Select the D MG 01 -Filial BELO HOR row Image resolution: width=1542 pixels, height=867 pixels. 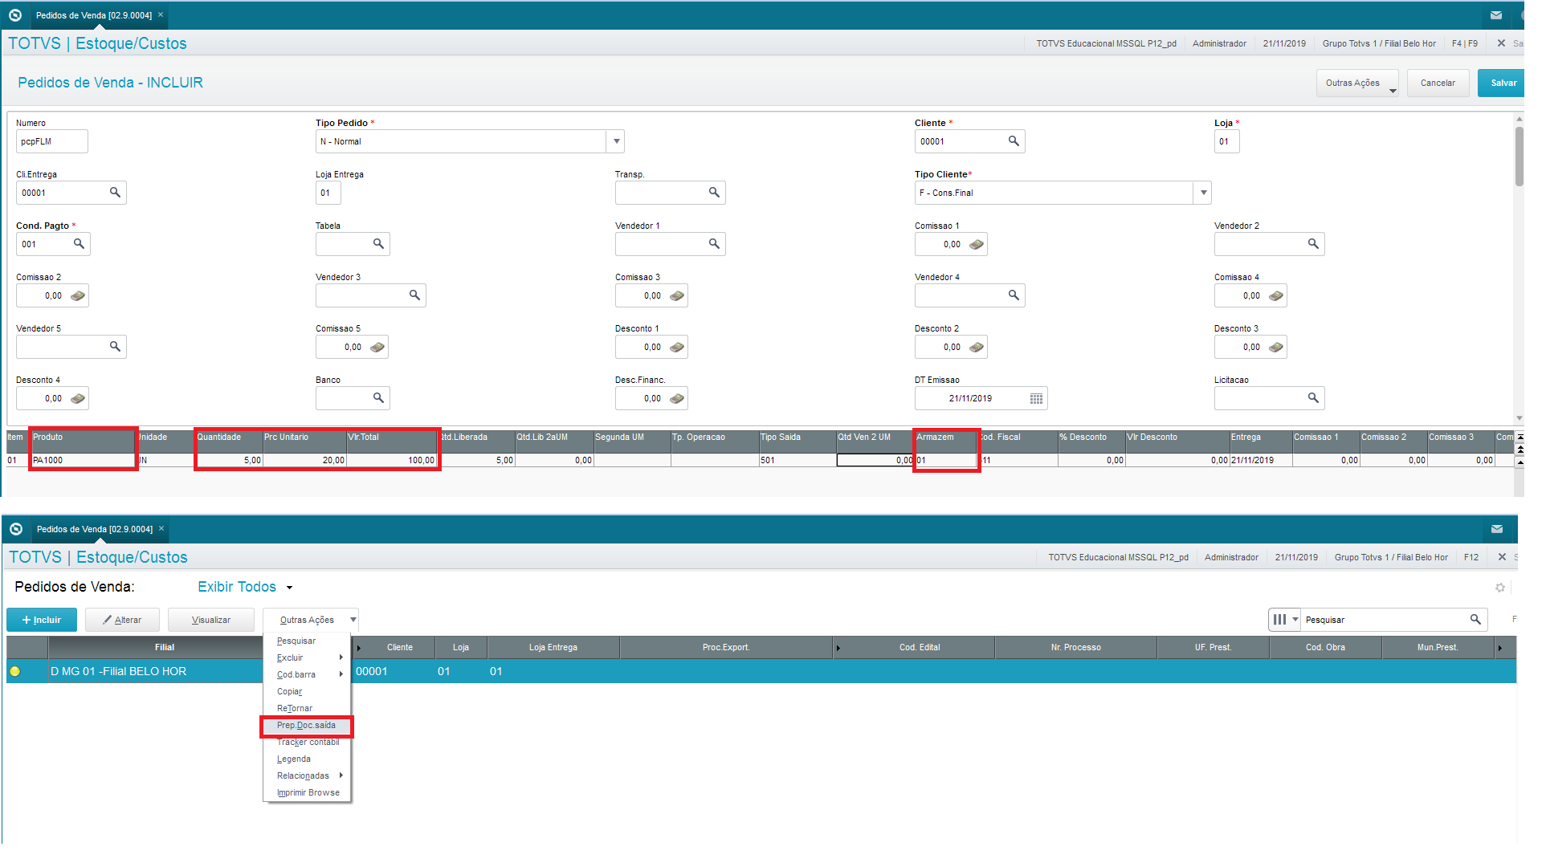761,671
